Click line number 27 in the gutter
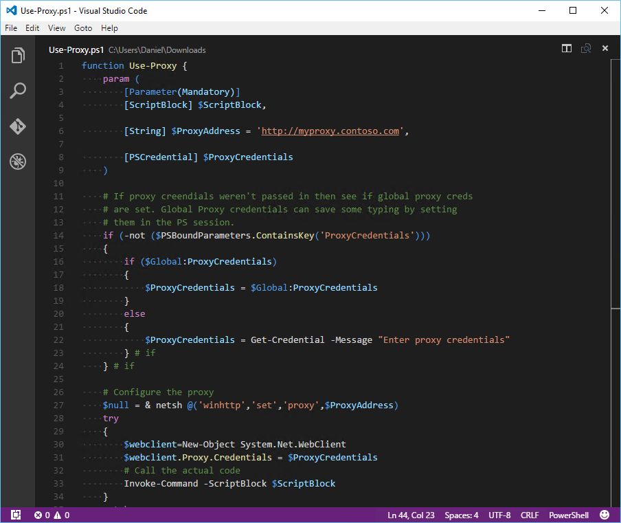 tap(58, 405)
